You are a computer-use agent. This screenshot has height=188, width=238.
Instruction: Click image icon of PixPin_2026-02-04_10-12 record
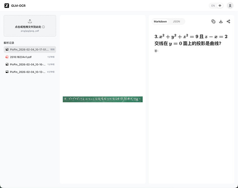(x=7, y=72)
